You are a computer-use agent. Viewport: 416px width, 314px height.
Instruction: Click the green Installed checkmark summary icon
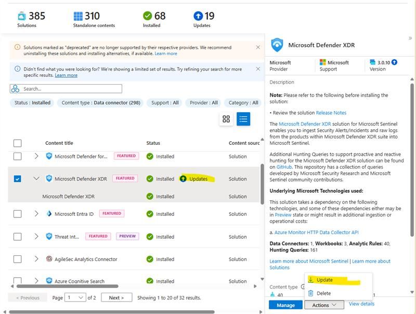pos(147,16)
